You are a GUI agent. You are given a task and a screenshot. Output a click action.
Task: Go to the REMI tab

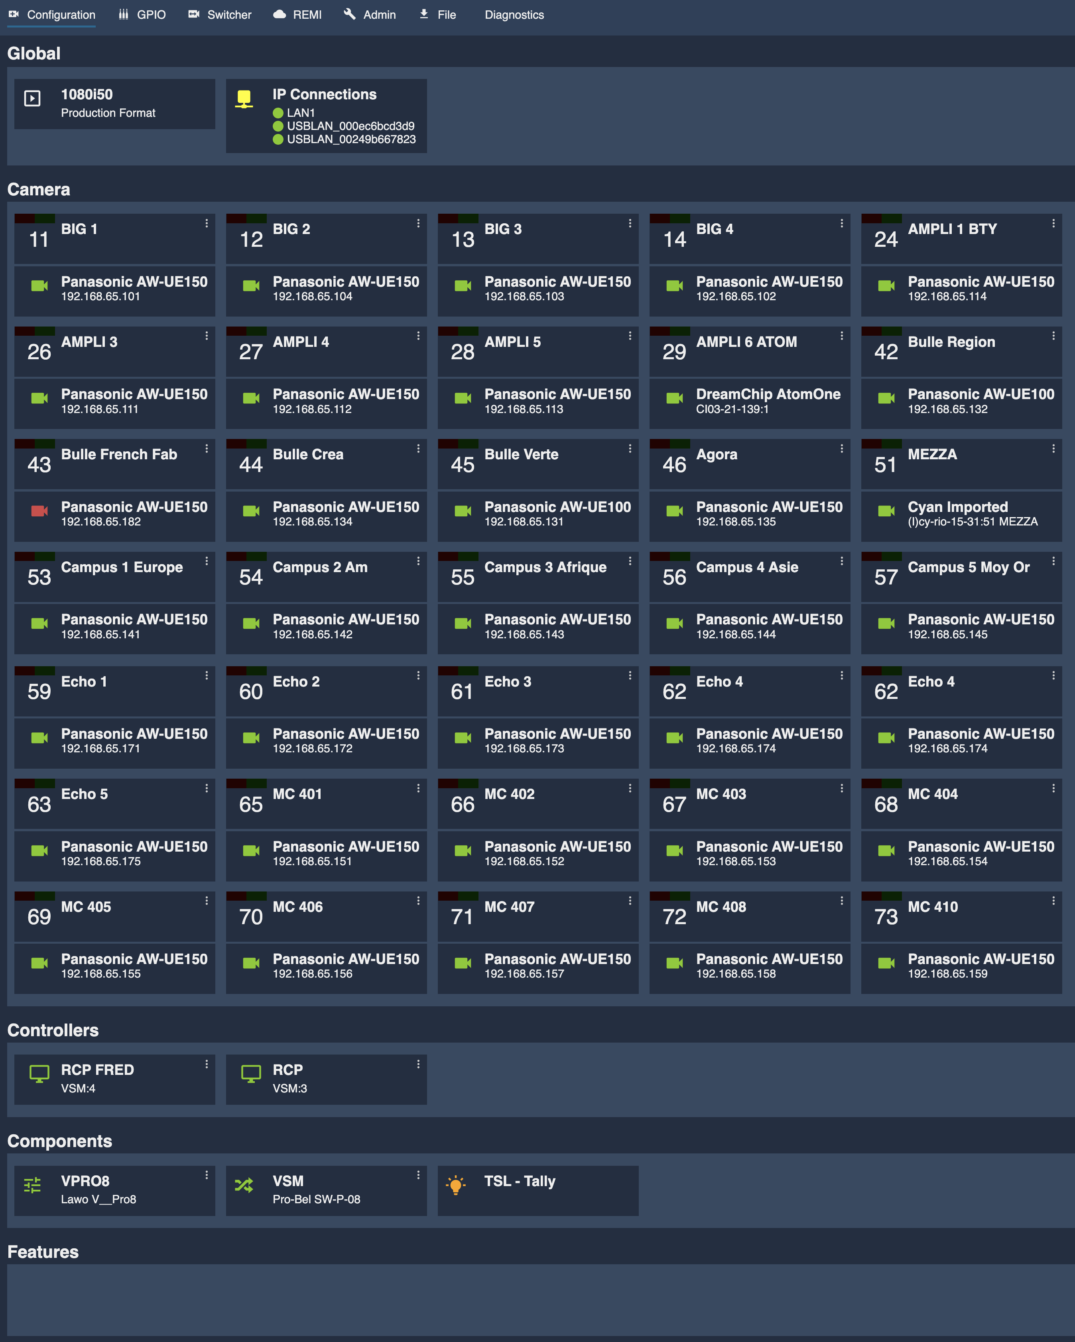pos(297,15)
